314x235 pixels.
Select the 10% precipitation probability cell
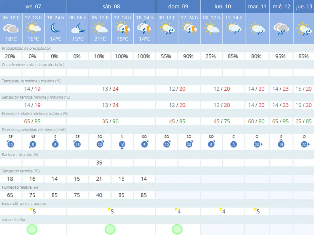click(100, 56)
